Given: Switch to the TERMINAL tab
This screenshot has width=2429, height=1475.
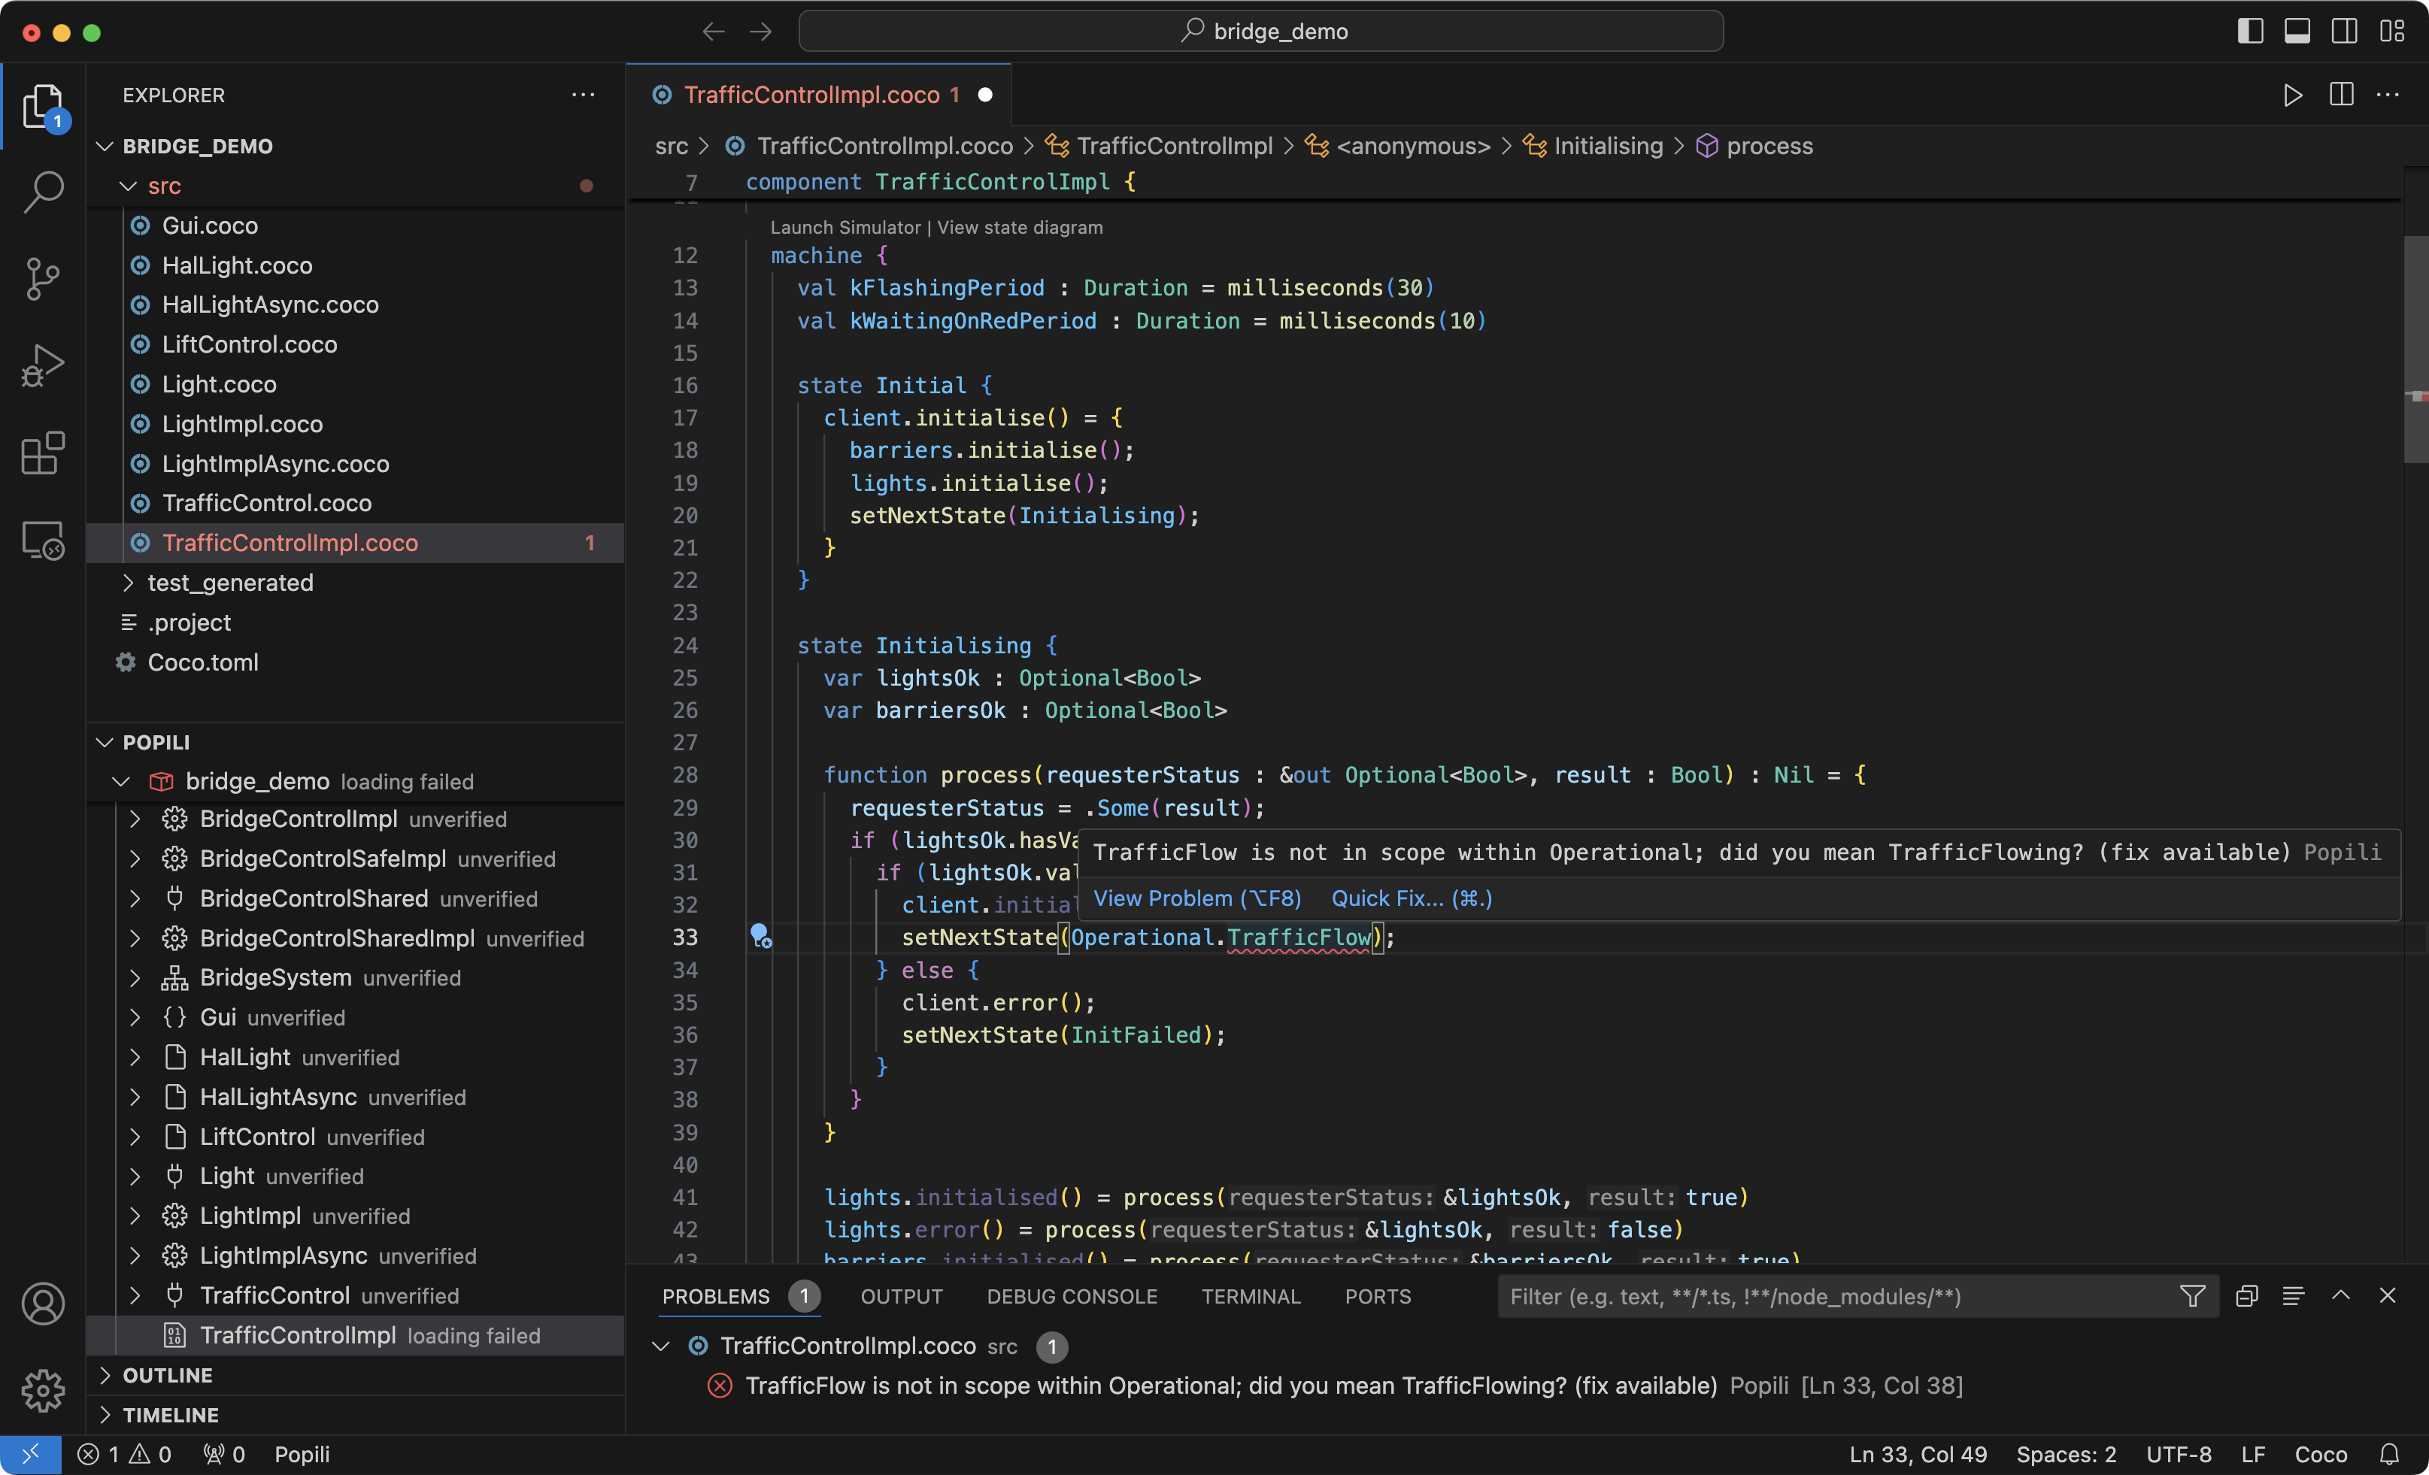Looking at the screenshot, I should click(1251, 1295).
